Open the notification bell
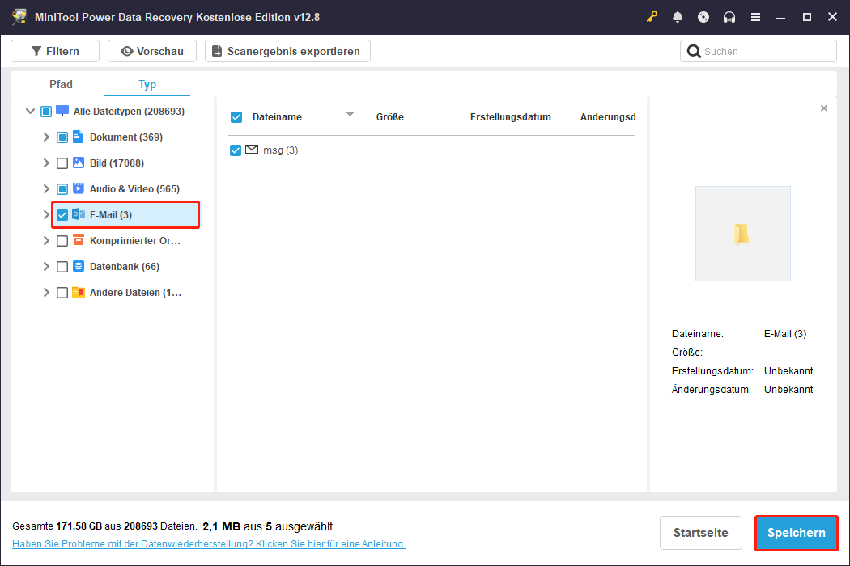Screen dimensions: 850x566 click(x=678, y=17)
